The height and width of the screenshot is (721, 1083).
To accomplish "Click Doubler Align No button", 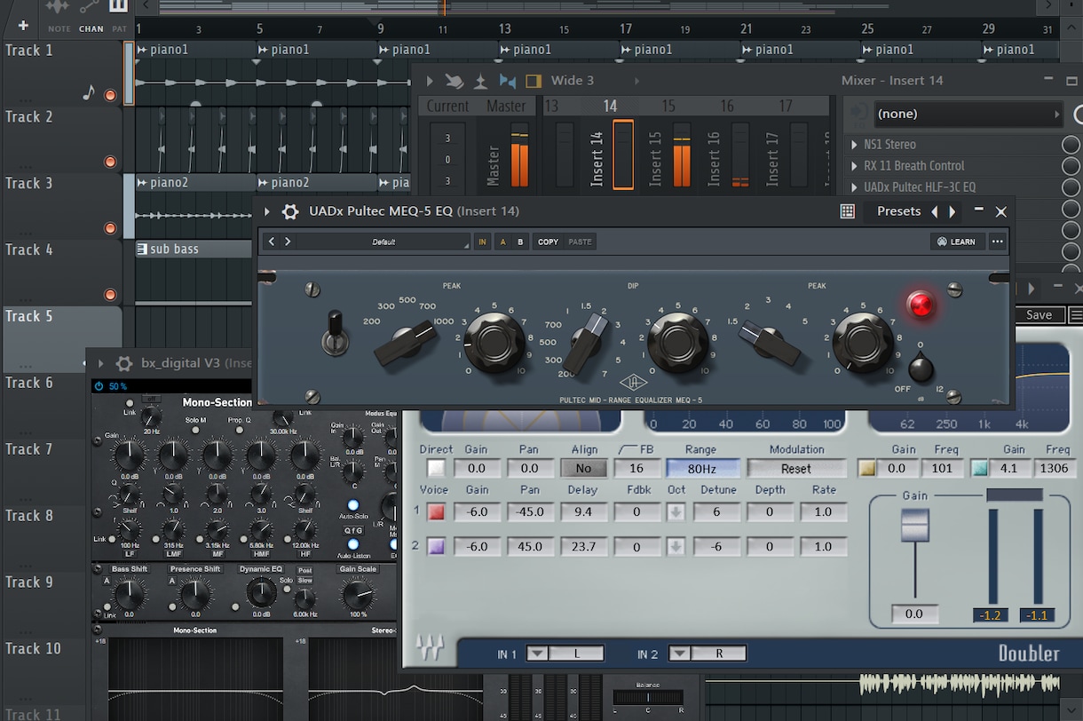I will click(x=583, y=469).
